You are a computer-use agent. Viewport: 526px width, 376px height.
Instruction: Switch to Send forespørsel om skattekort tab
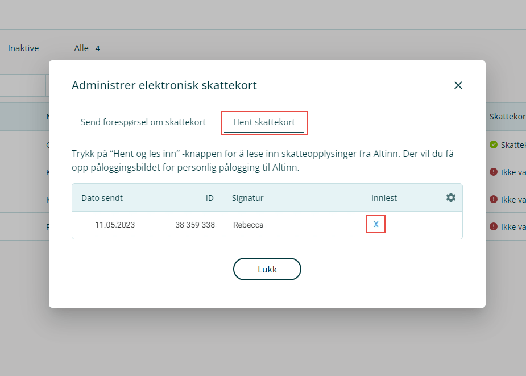[143, 122]
